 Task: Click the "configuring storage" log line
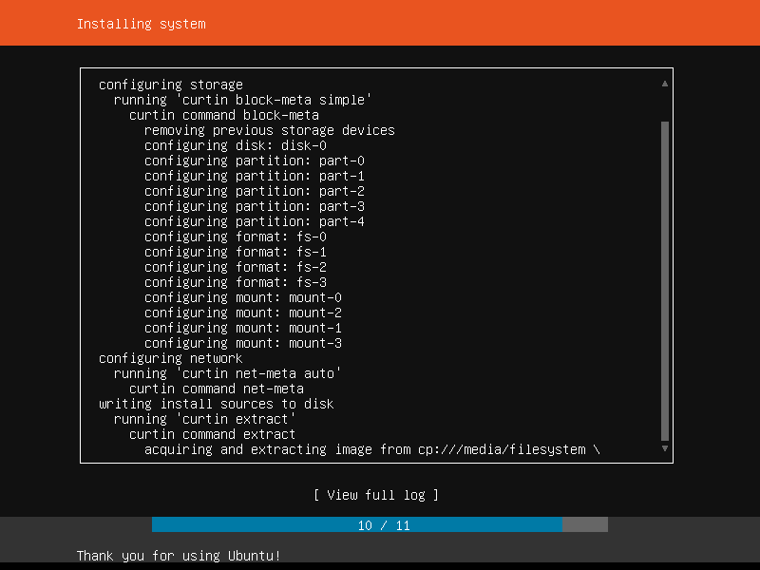coord(171,85)
